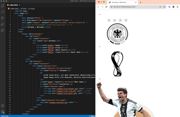Bookmark this page with star icon
This screenshot has width=180, height=117.
(x=164, y=7)
